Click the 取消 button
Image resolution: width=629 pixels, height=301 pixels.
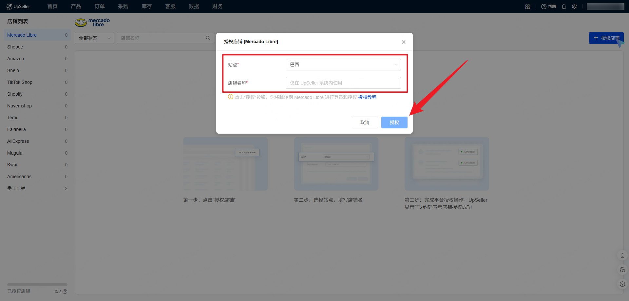coord(365,122)
